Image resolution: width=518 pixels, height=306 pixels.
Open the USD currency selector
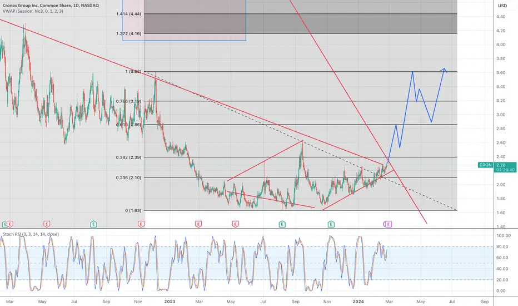[x=502, y=6]
